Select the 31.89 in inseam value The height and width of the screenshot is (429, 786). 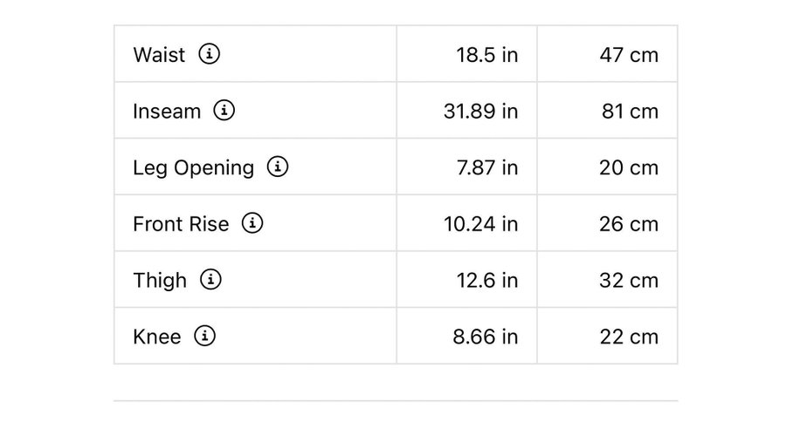[480, 112]
